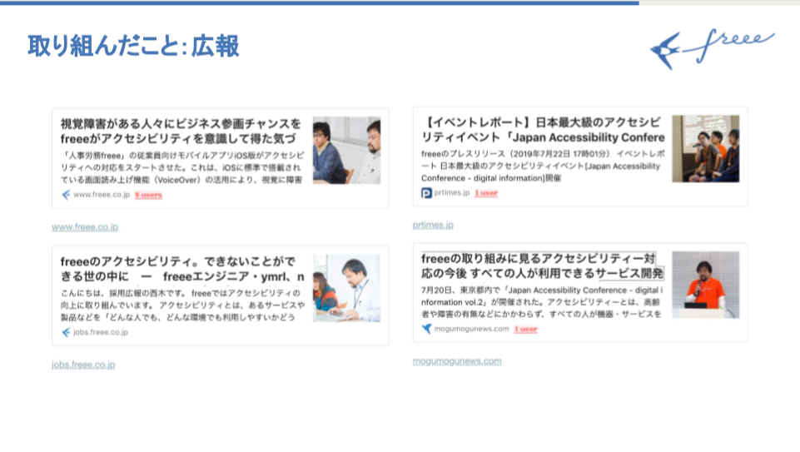
Task: Click the panel discussion photo in the イベントレポート card
Action: click(705, 148)
